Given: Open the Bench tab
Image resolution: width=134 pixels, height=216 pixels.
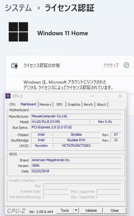Looking at the screenshot, I should [x=88, y=104].
